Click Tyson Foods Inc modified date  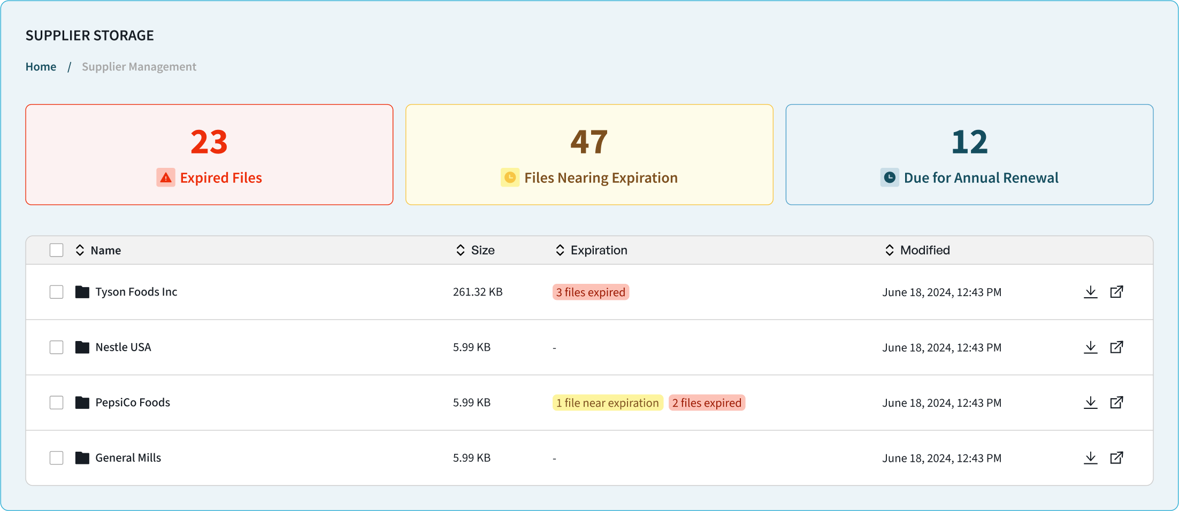point(941,292)
